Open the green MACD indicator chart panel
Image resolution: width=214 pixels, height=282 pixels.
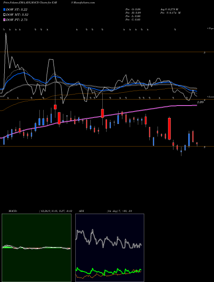[x=36, y=248]
